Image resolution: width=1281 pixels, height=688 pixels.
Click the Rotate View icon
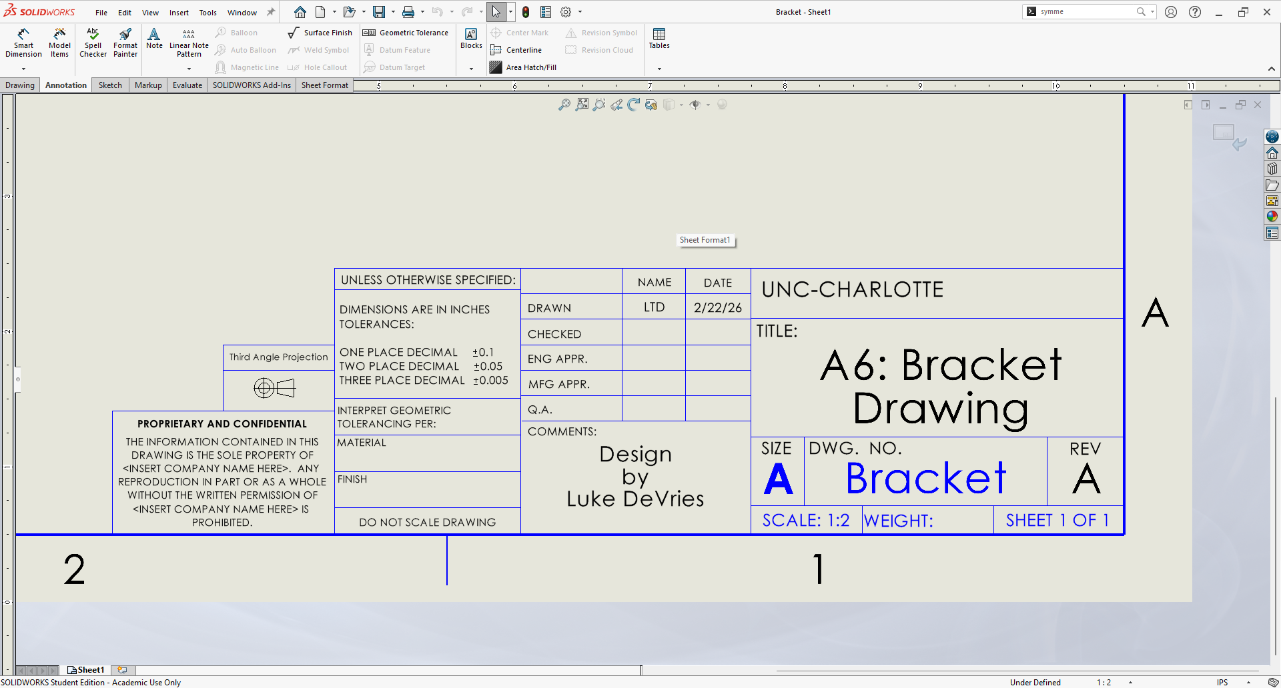click(634, 105)
